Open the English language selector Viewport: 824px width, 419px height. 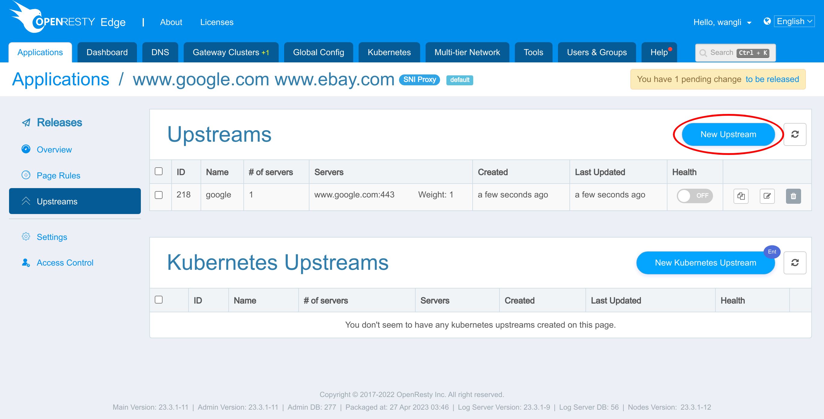click(794, 21)
